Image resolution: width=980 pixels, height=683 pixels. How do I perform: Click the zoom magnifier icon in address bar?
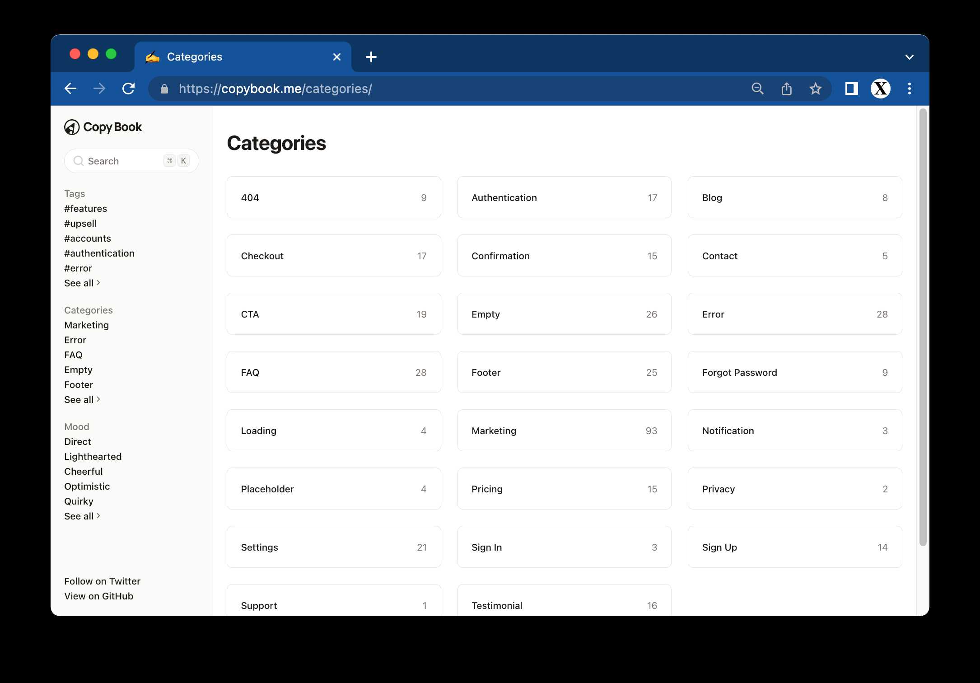tap(757, 89)
